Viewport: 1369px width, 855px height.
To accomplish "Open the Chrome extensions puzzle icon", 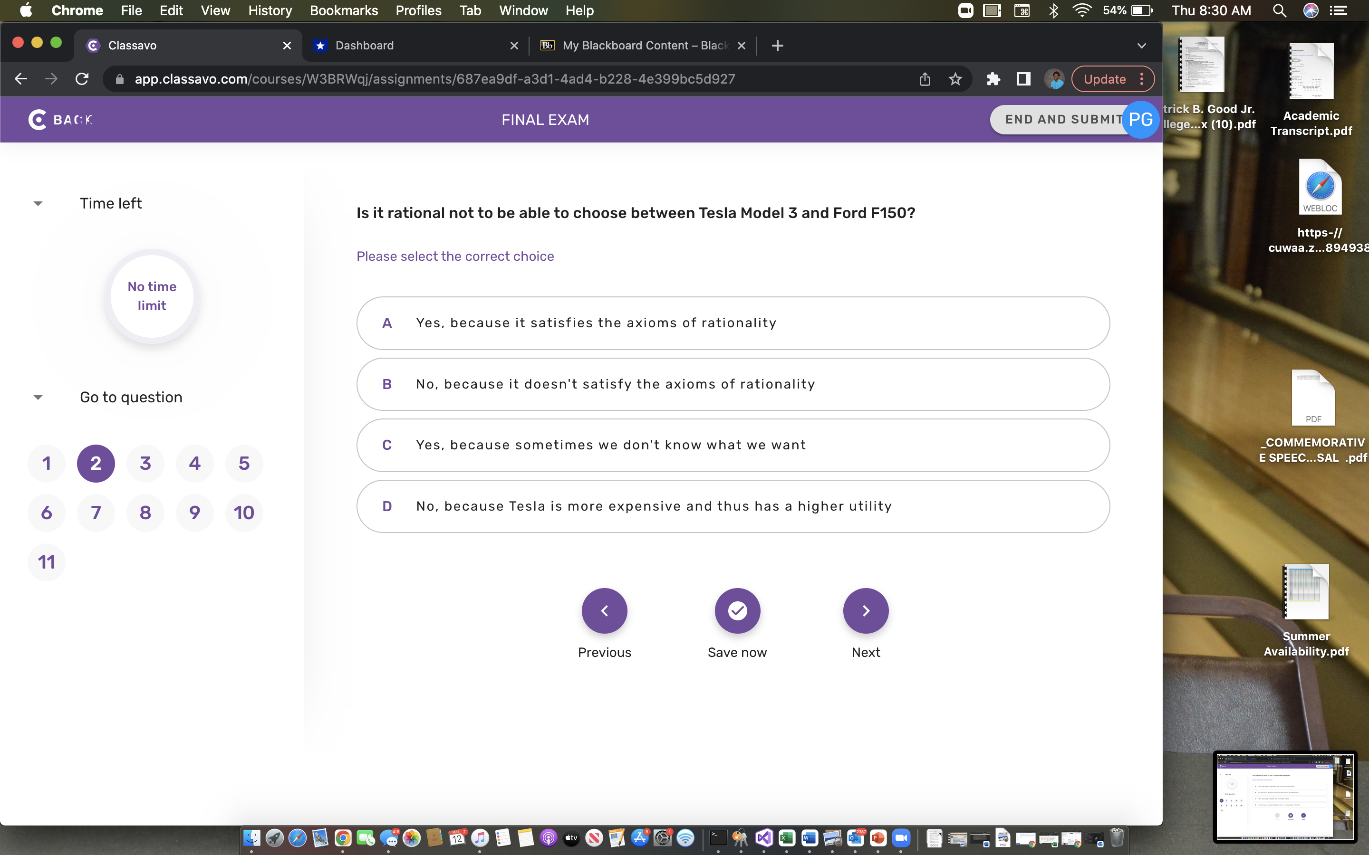I will pyautogui.click(x=994, y=79).
